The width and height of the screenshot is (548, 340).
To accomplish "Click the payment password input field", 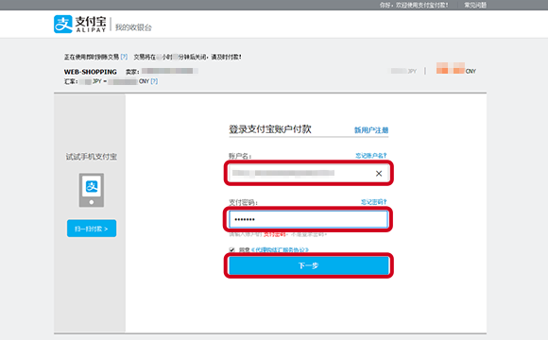I will tap(308, 219).
